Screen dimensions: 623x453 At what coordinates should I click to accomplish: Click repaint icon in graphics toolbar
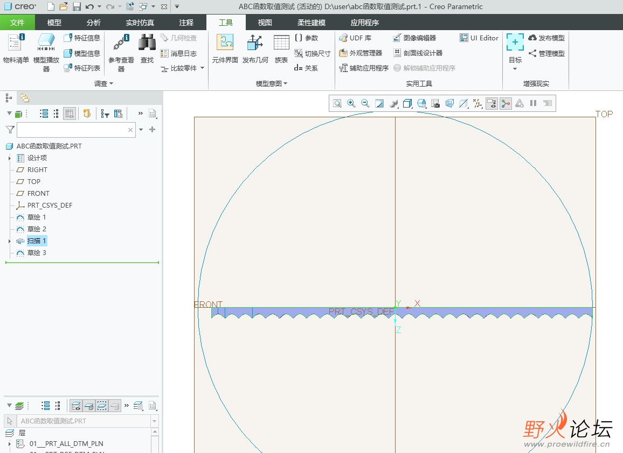tap(379, 103)
